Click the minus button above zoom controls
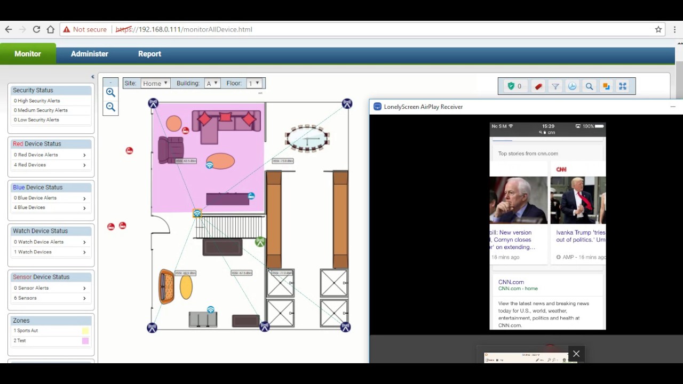Screen dimensions: 683x384 click(110, 83)
